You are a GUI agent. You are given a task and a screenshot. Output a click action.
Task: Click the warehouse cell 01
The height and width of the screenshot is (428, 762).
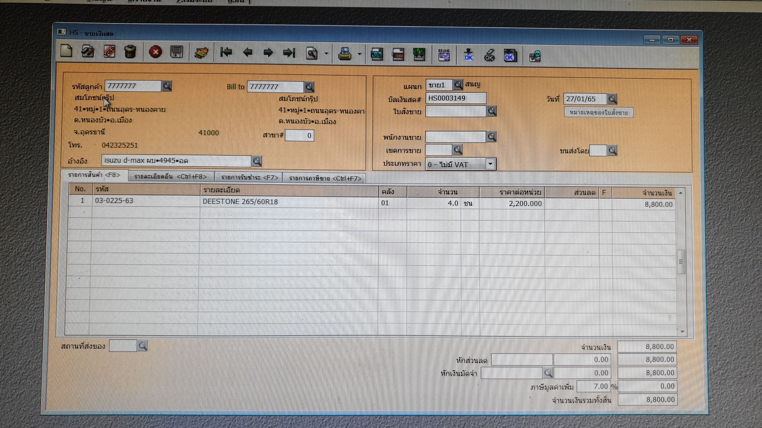tap(393, 203)
